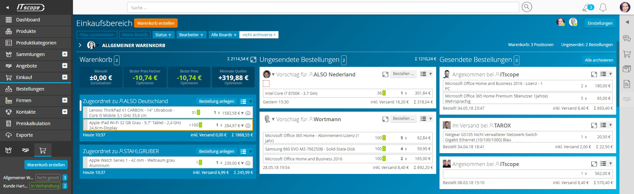
Task: Click Alle archivieren button
Action: tap(599, 60)
